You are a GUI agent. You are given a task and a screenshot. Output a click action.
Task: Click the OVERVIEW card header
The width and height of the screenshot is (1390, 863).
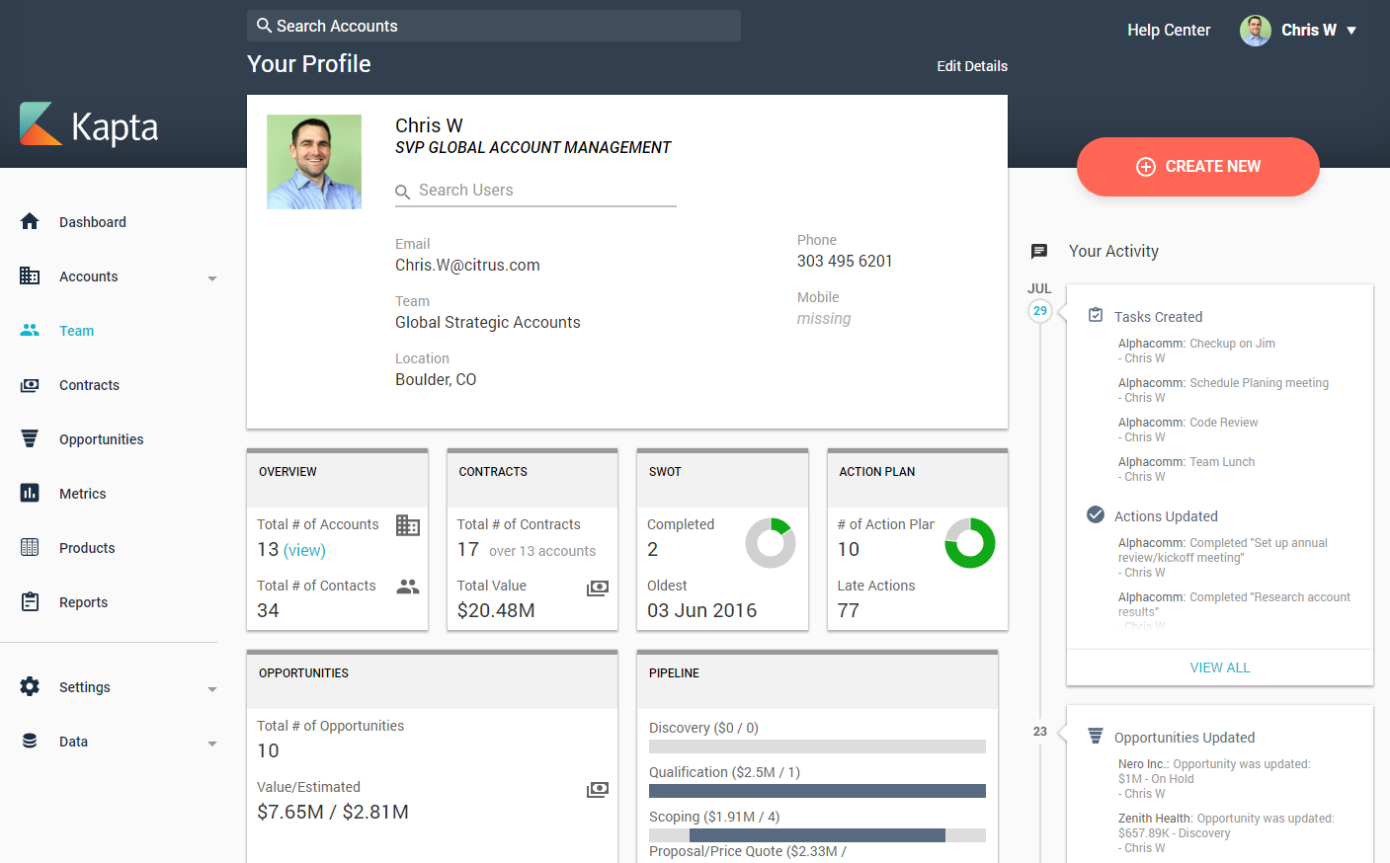(337, 479)
